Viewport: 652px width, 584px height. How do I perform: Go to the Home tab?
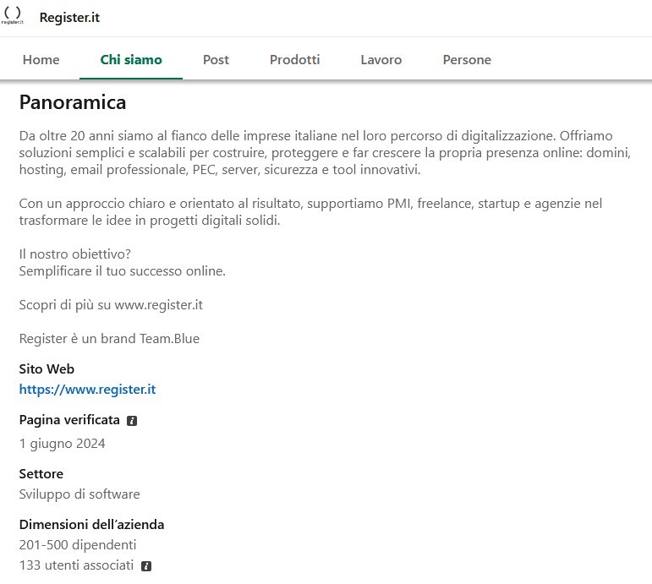[x=41, y=60]
